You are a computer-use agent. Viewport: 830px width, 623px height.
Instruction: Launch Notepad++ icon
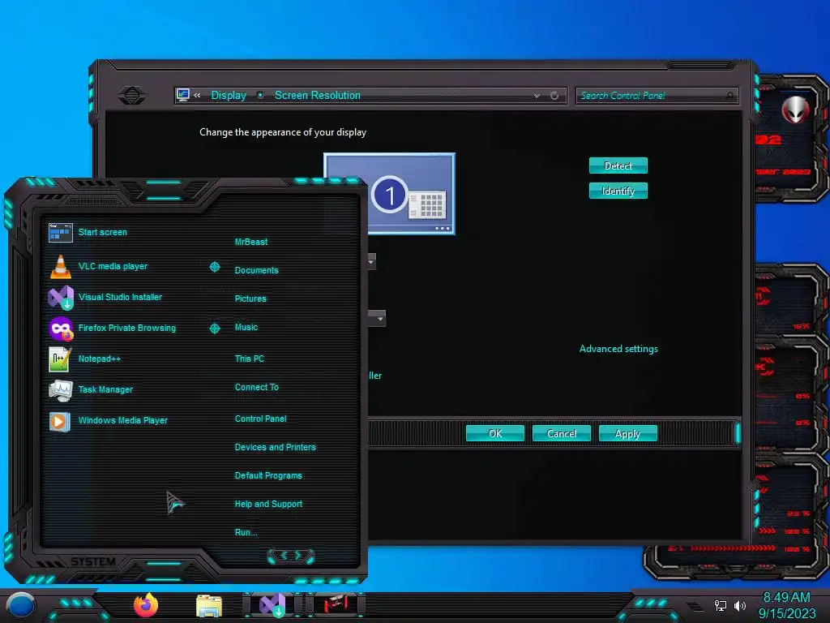pos(60,359)
